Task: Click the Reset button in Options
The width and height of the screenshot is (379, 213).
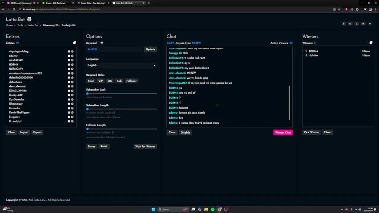Action: [104, 146]
